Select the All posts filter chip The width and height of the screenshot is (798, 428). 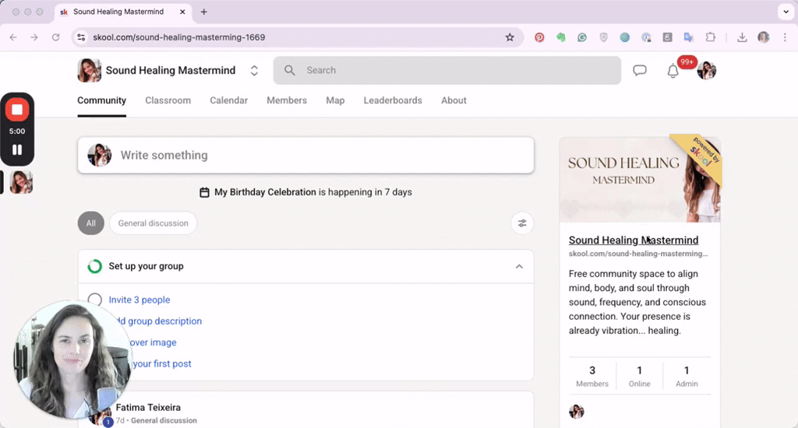coord(91,223)
